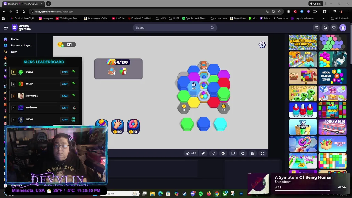Go back in Chrome
This screenshot has height=198, width=352.
4,12
